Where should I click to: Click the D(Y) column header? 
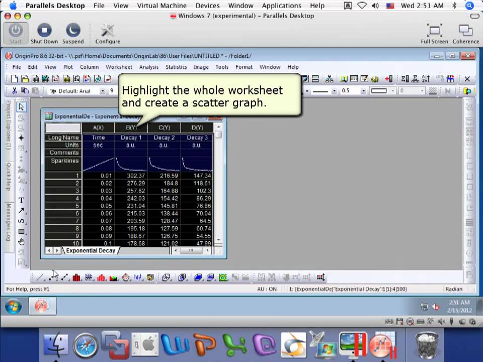point(197,128)
